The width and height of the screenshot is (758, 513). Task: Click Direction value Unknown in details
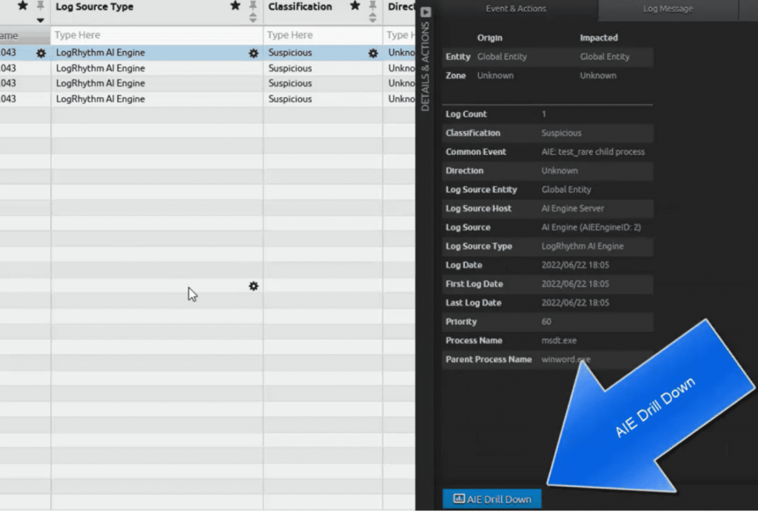(x=560, y=171)
